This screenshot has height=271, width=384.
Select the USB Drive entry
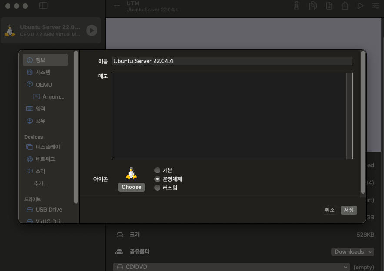[x=45, y=209]
